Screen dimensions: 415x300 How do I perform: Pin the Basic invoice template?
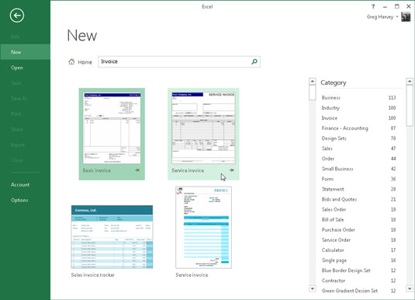point(137,170)
